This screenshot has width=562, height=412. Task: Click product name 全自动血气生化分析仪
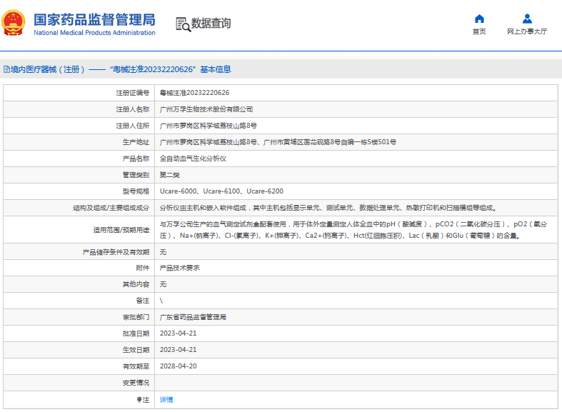(x=193, y=159)
